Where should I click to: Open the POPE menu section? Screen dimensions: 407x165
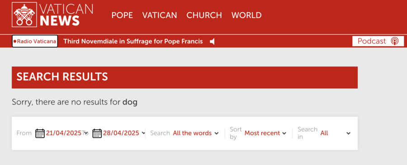point(122,15)
